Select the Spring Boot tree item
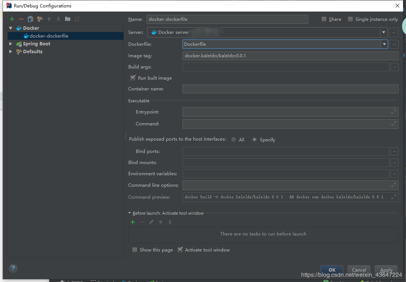 pyautogui.click(x=36, y=44)
